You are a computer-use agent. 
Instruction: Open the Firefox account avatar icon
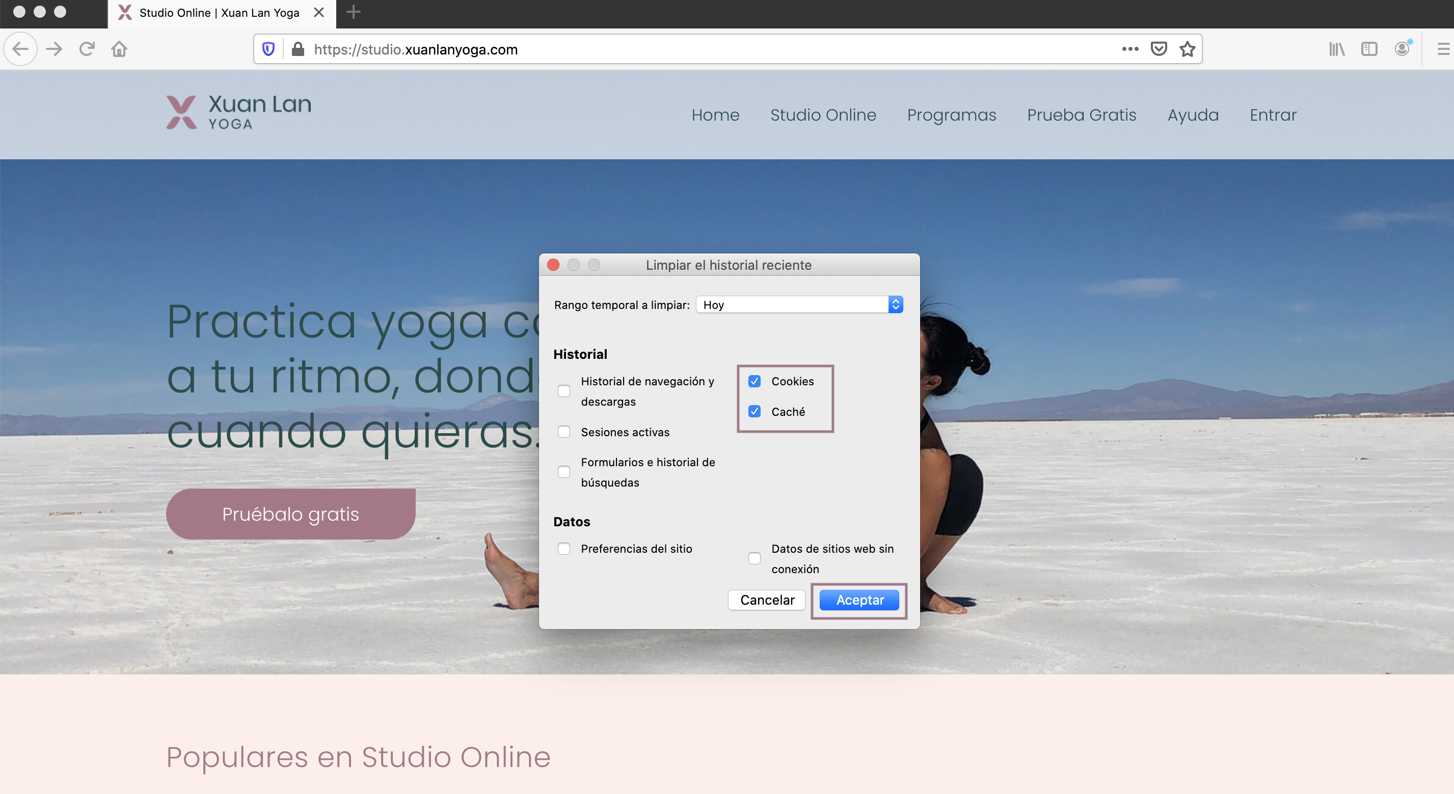(1402, 49)
